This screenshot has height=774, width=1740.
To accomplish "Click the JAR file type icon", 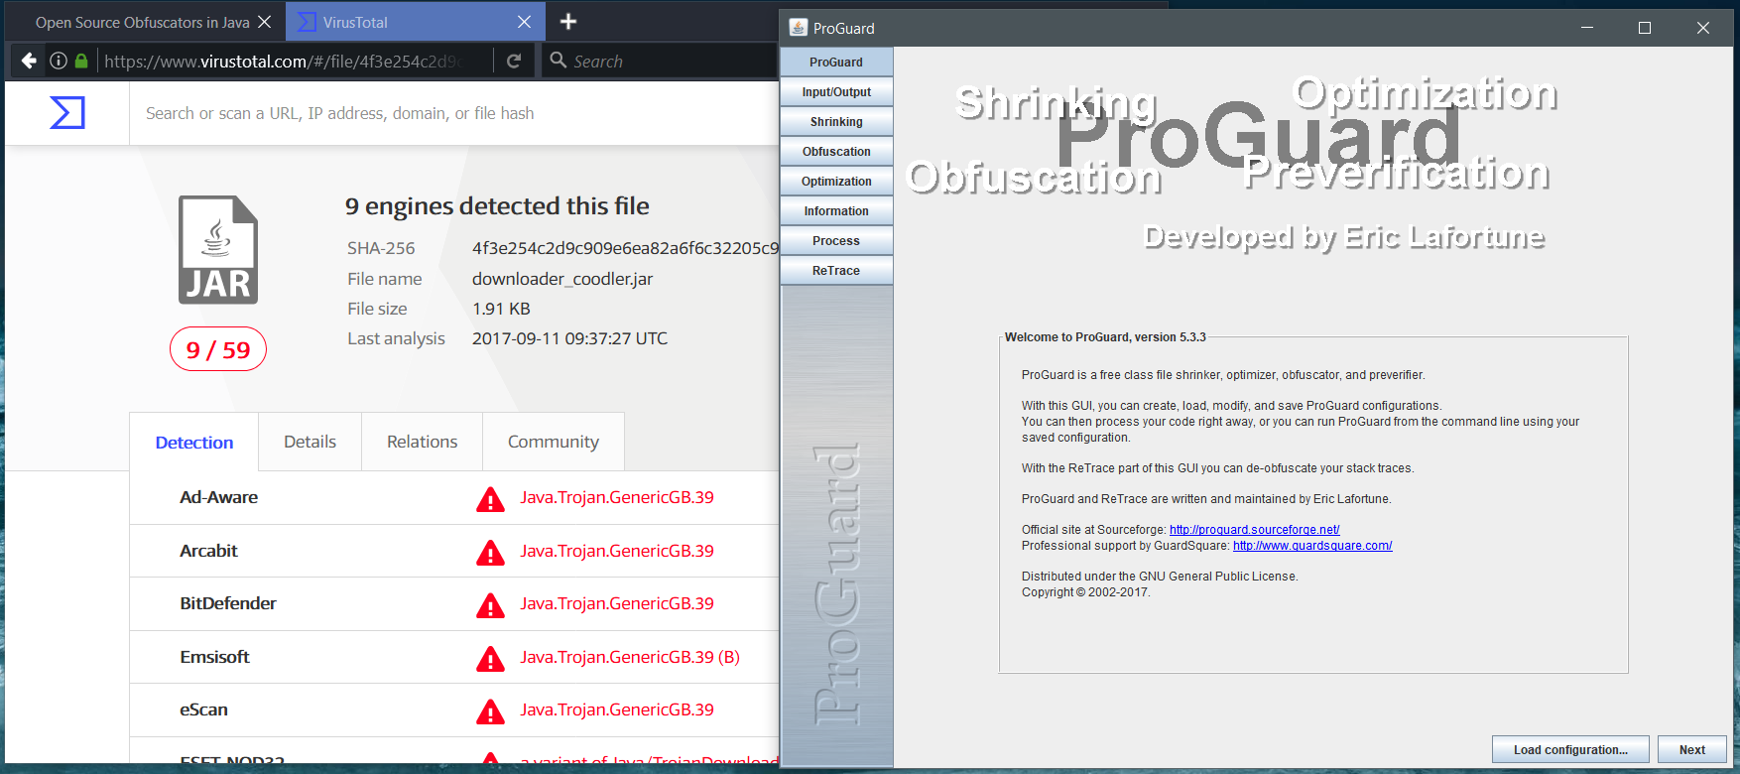I will coord(218,250).
